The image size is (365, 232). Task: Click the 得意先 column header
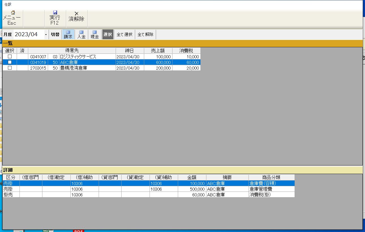72,51
